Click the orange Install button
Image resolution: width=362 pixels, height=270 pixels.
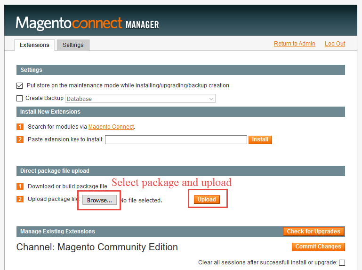pos(260,139)
